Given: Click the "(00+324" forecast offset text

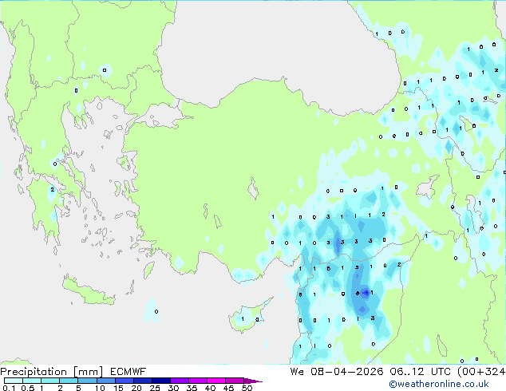Looking at the screenshot, I should coord(481,372).
